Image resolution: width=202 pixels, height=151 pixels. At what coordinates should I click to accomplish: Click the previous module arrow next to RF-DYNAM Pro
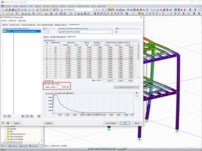(x=97, y=10)
